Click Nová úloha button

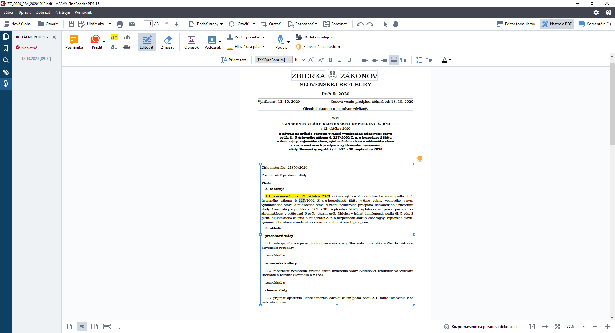click(x=17, y=24)
